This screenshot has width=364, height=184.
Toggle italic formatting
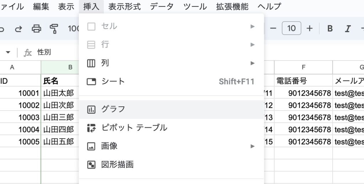(348, 29)
